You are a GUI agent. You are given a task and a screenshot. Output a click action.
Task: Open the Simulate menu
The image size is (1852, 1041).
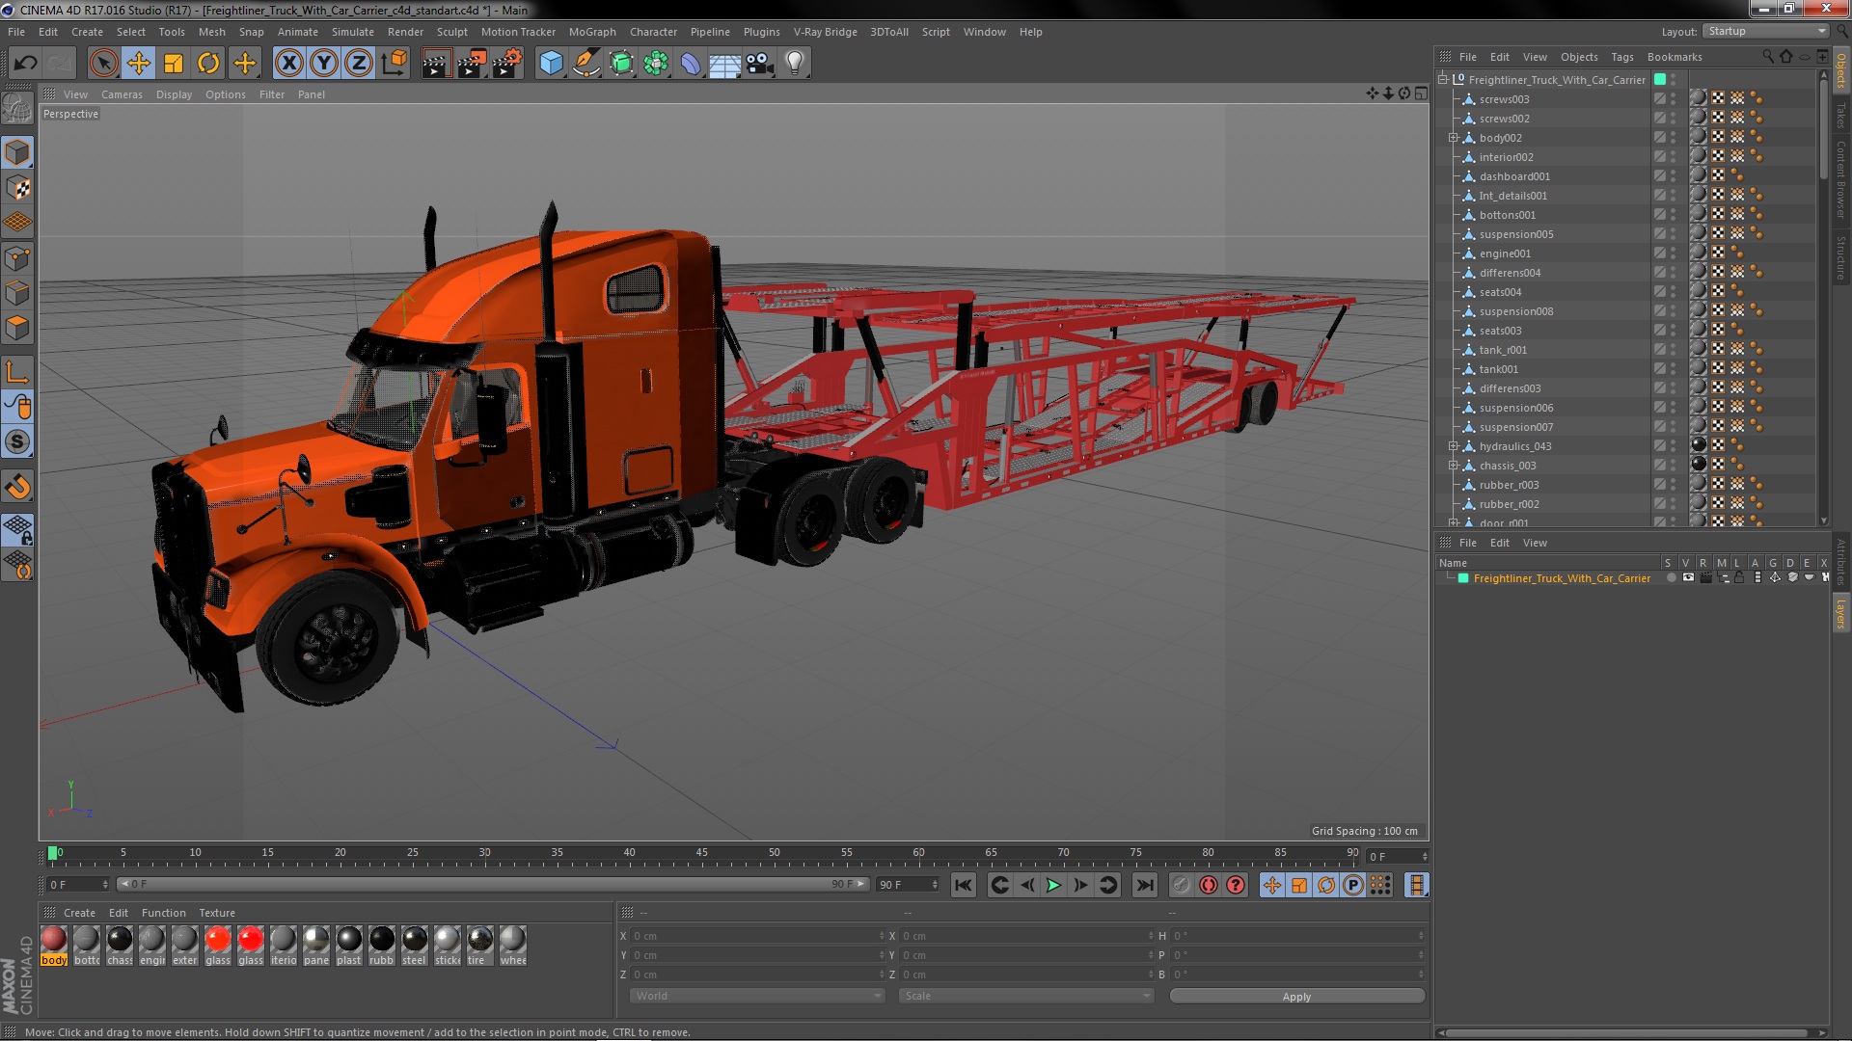click(x=353, y=32)
